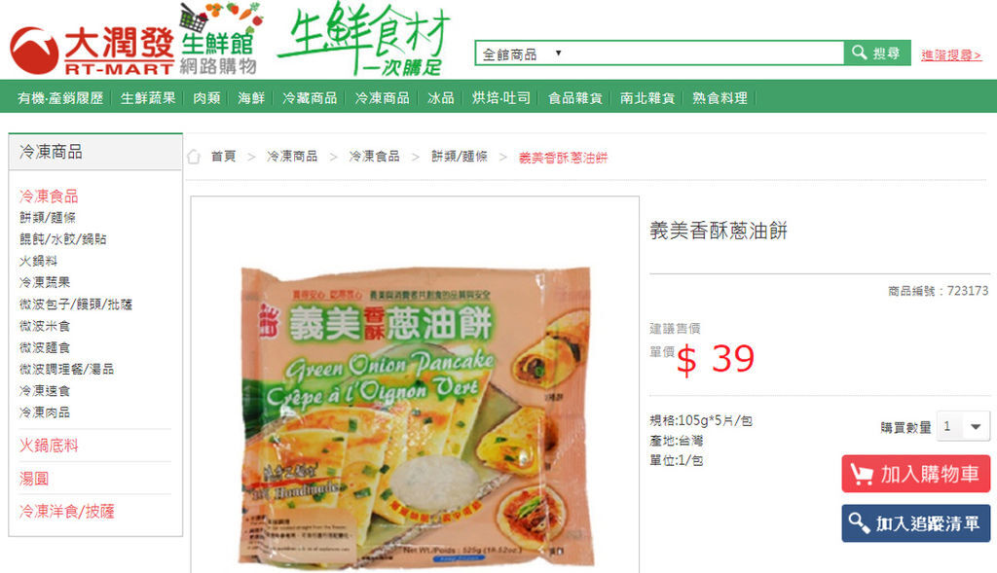Go to 餅類/麵條 in breadcrumb
This screenshot has width=997, height=573.
(460, 157)
